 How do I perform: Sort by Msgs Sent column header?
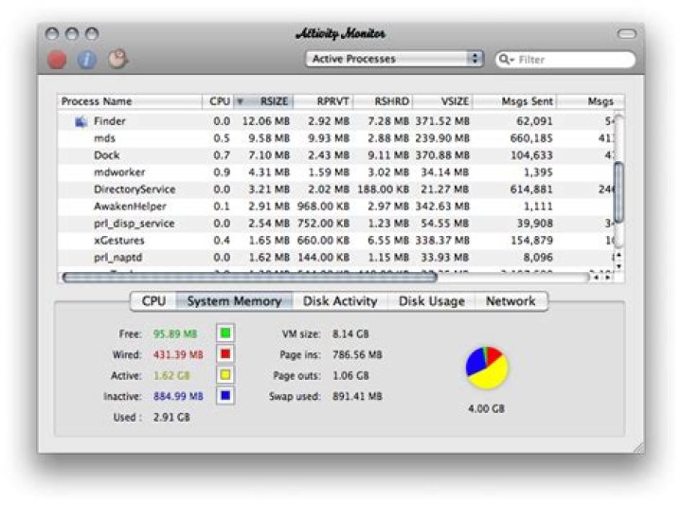coord(515,101)
